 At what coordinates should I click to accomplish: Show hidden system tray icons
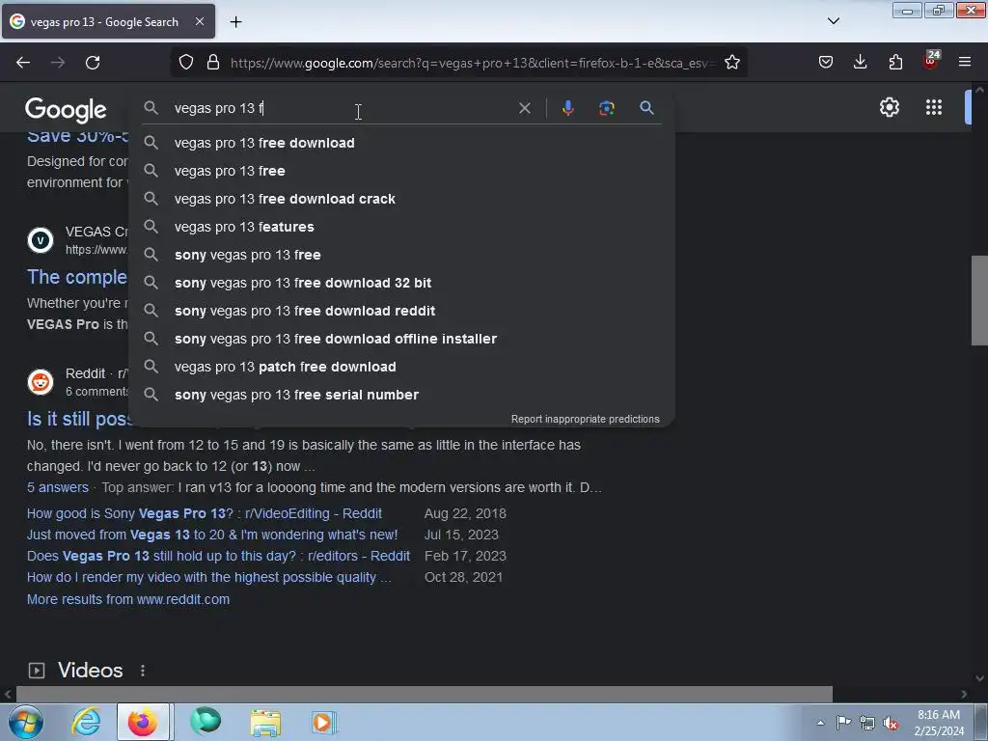coord(820,723)
